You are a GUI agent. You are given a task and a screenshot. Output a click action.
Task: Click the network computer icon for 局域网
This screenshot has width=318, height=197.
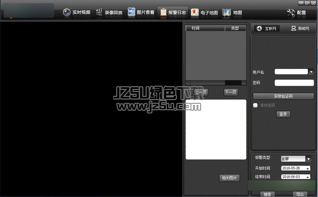tap(293, 28)
